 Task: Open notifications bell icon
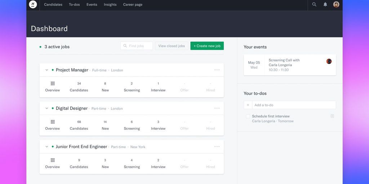point(325,5)
